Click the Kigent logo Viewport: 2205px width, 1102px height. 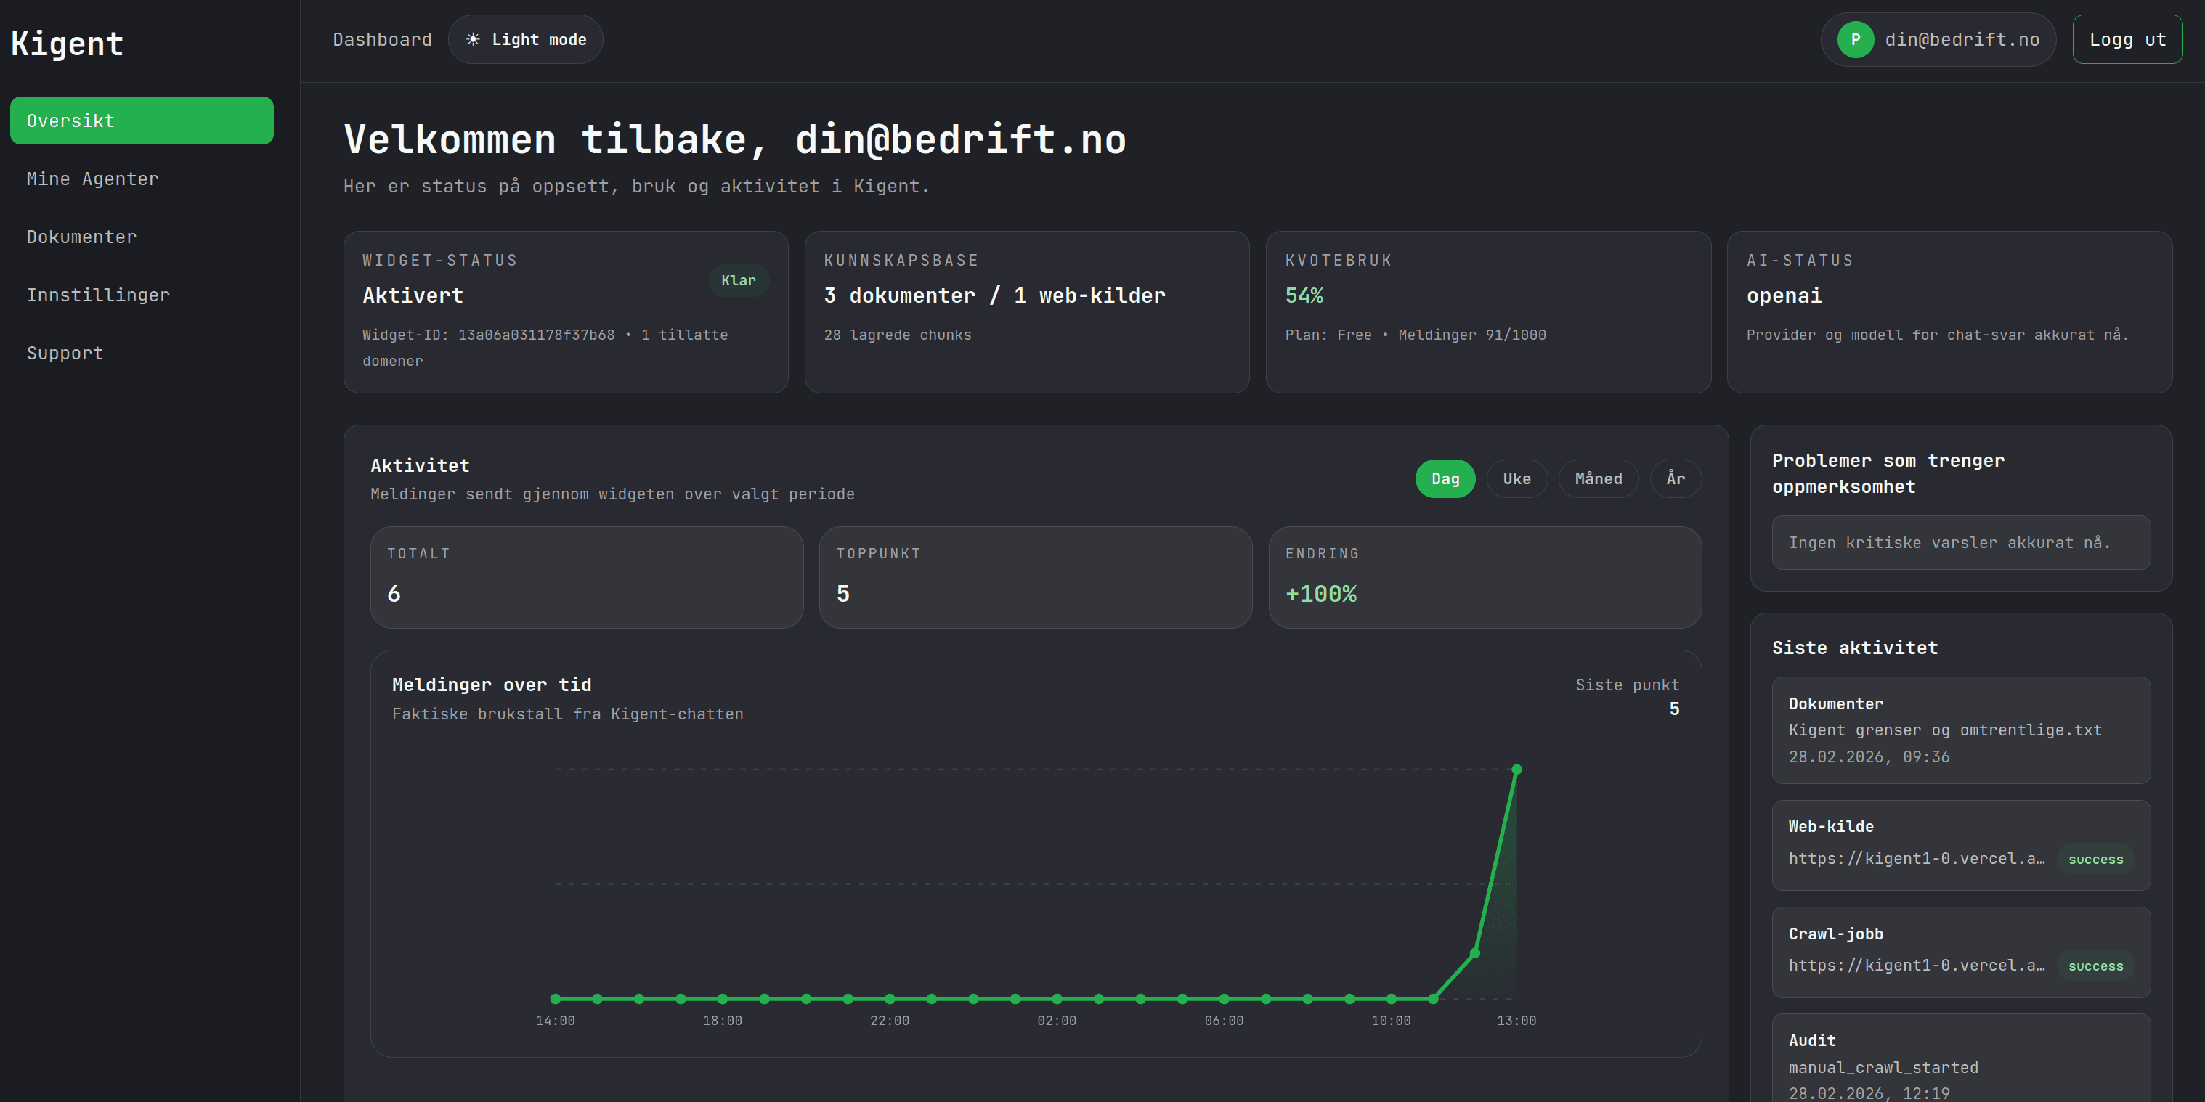point(68,44)
